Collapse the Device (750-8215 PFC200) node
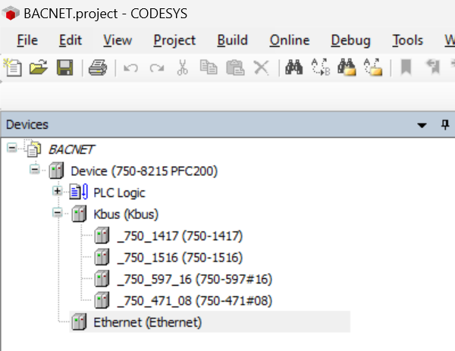Screen dimensions: 455x351 [35, 169]
